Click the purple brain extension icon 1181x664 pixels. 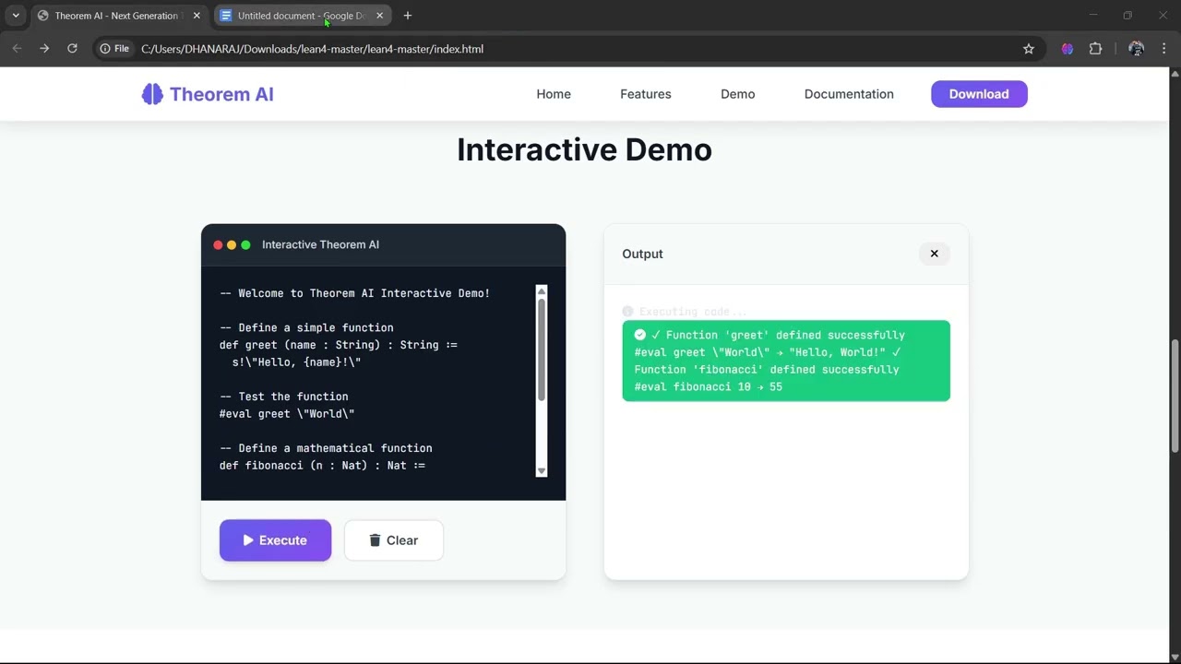click(x=1068, y=49)
